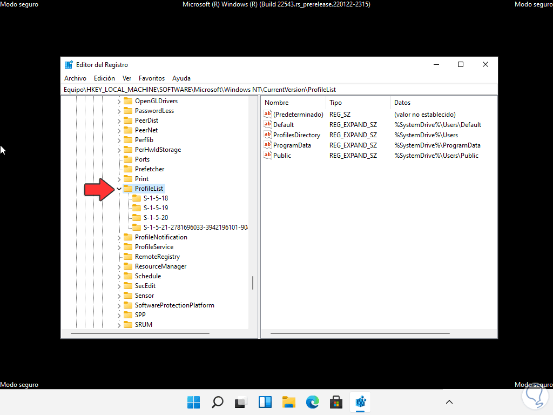Viewport: 553px width, 415px height.
Task: Click the ProfilesDirectory string value icon
Action: coord(268,135)
